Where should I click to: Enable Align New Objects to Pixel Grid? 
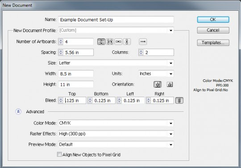59,154
